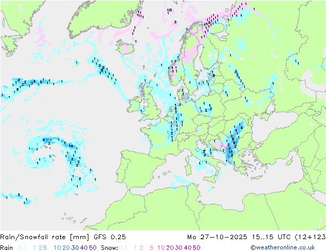Click the "Rain" legend label
Screen dimensions: 326x252
[x=7, y=248]
